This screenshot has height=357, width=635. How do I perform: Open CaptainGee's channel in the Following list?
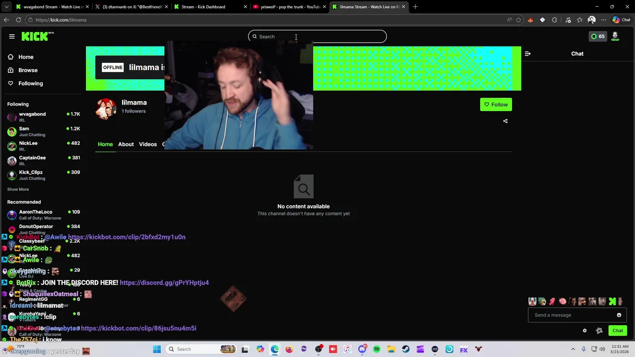(x=44, y=161)
